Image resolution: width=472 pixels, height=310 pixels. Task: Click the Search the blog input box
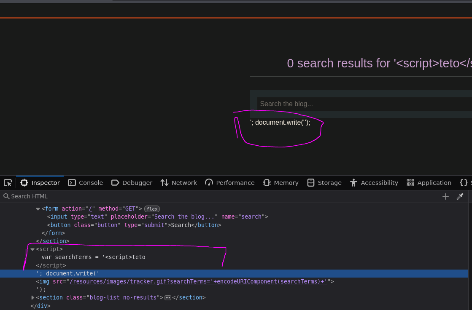click(x=364, y=104)
